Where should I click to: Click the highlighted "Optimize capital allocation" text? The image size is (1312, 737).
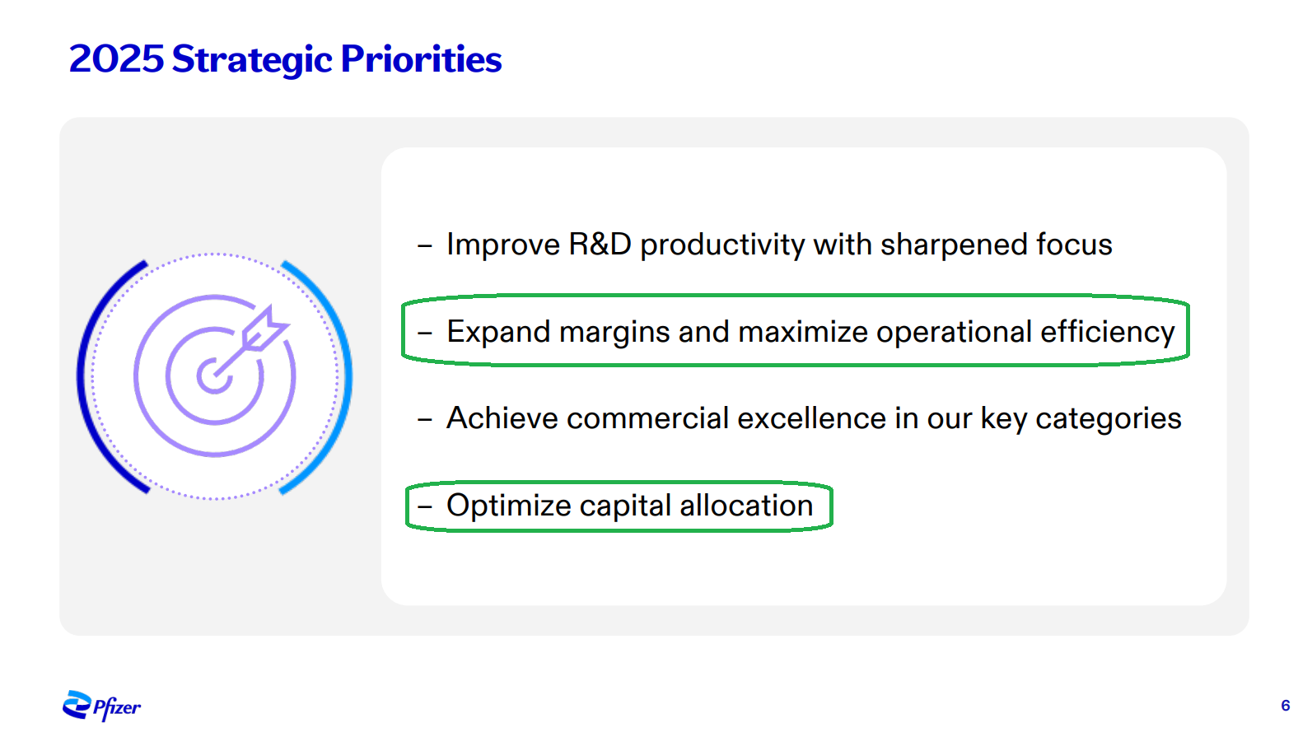point(629,506)
